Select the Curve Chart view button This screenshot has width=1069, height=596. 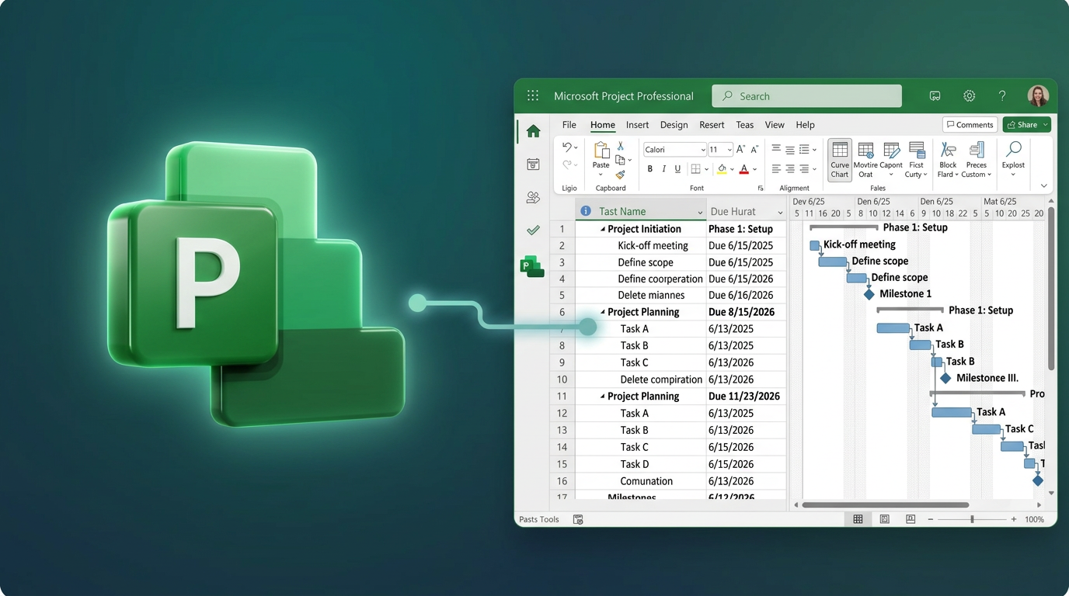pyautogui.click(x=840, y=160)
